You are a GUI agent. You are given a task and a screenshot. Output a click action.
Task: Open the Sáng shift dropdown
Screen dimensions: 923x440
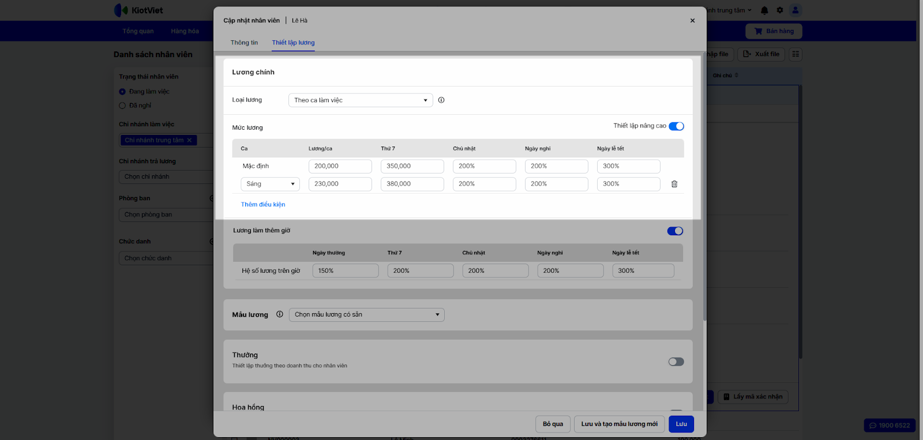(x=270, y=184)
